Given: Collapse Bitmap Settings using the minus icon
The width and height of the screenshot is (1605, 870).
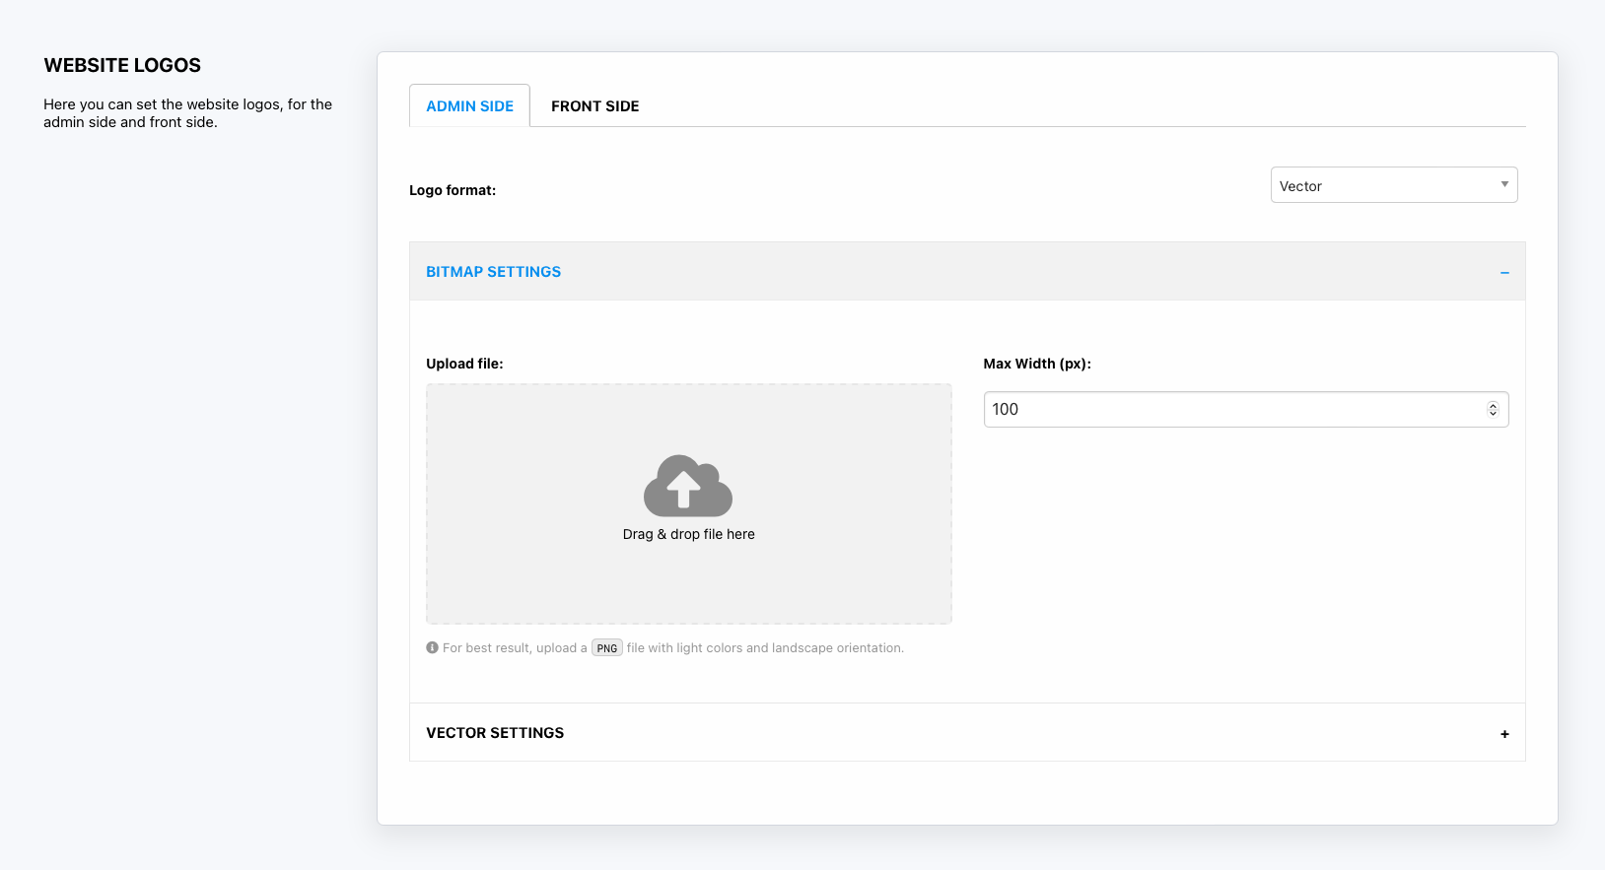Looking at the screenshot, I should 1504,272.
